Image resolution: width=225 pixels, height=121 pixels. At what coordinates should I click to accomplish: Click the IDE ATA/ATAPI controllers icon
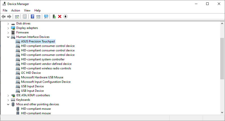click(13, 96)
